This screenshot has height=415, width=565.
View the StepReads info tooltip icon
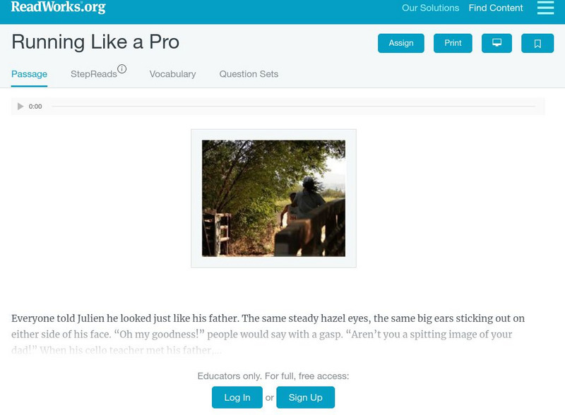[123, 68]
